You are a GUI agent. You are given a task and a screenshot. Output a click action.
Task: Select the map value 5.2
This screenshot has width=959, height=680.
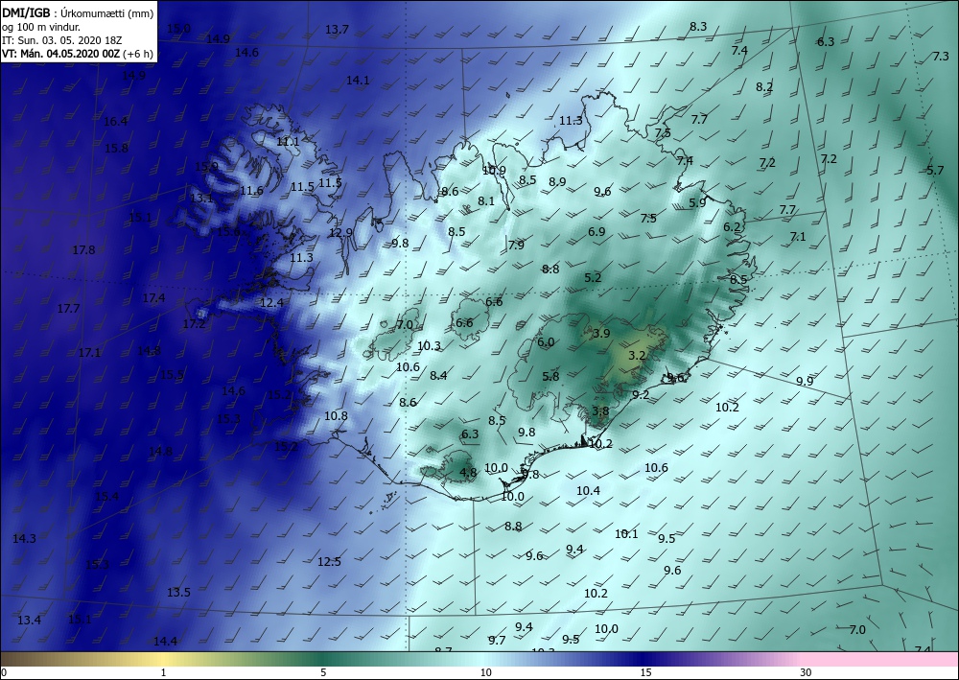pos(593,277)
